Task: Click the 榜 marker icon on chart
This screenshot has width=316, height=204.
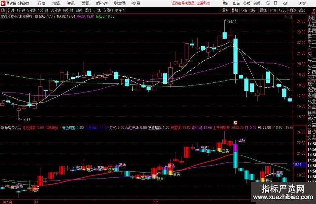Action: pyautogui.click(x=235, y=123)
